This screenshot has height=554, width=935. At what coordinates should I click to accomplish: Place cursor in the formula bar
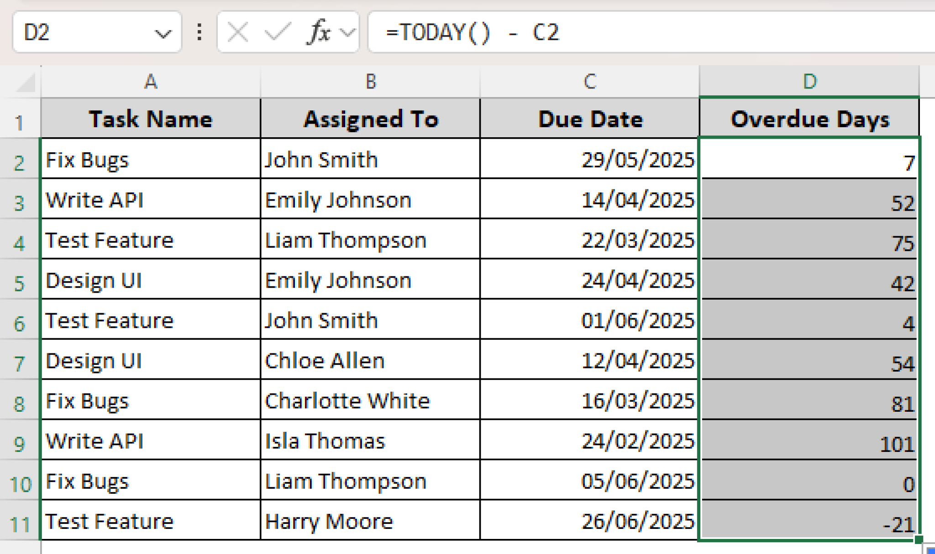pyautogui.click(x=639, y=32)
